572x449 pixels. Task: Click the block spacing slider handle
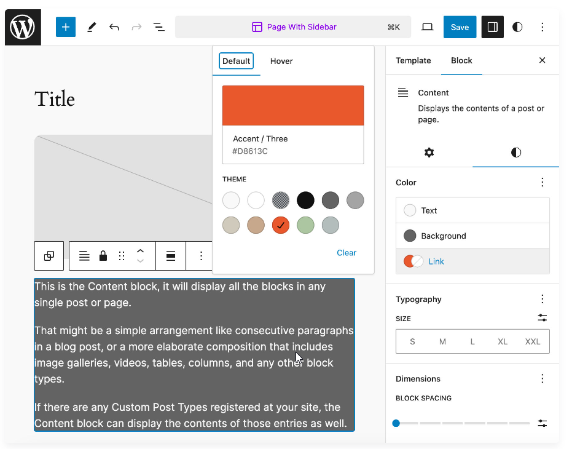pos(396,423)
